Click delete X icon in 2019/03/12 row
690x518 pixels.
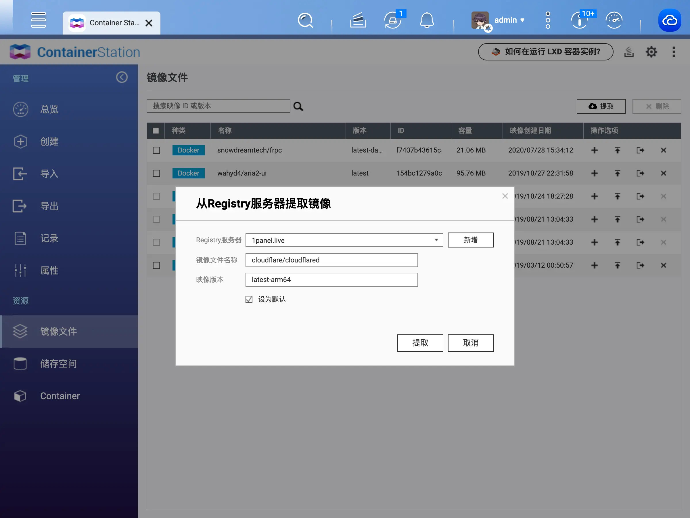pos(664,265)
